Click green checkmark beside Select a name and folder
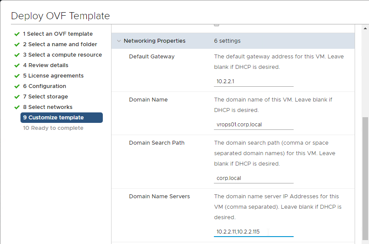This screenshot has height=244, width=369. 17,44
